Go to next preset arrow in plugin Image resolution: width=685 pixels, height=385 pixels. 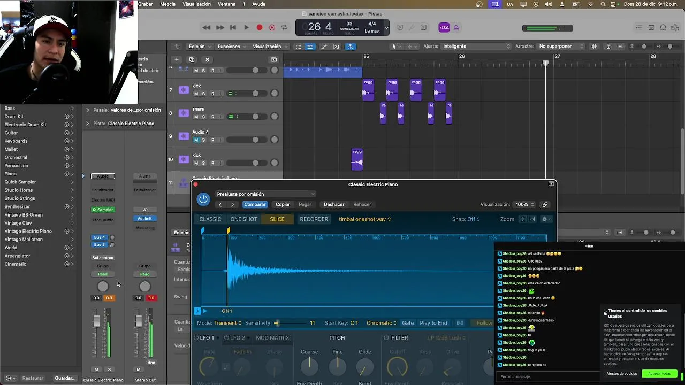tap(232, 204)
